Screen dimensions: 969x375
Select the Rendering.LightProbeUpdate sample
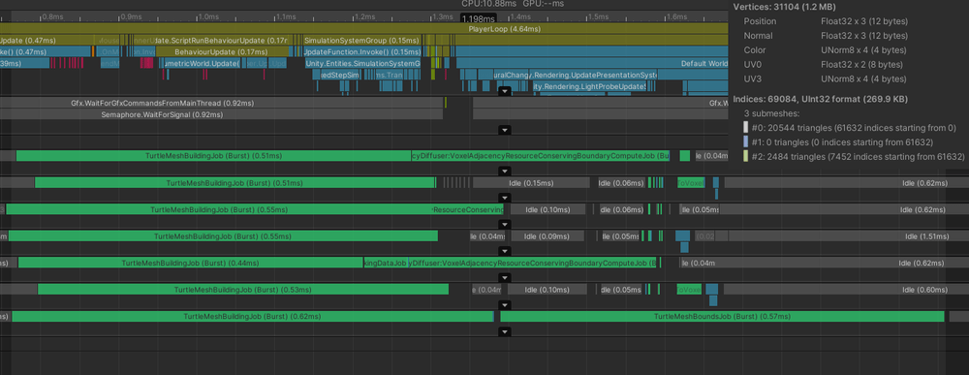click(x=589, y=86)
